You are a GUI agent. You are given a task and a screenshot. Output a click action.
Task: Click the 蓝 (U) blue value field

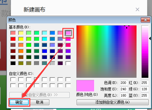(145, 95)
